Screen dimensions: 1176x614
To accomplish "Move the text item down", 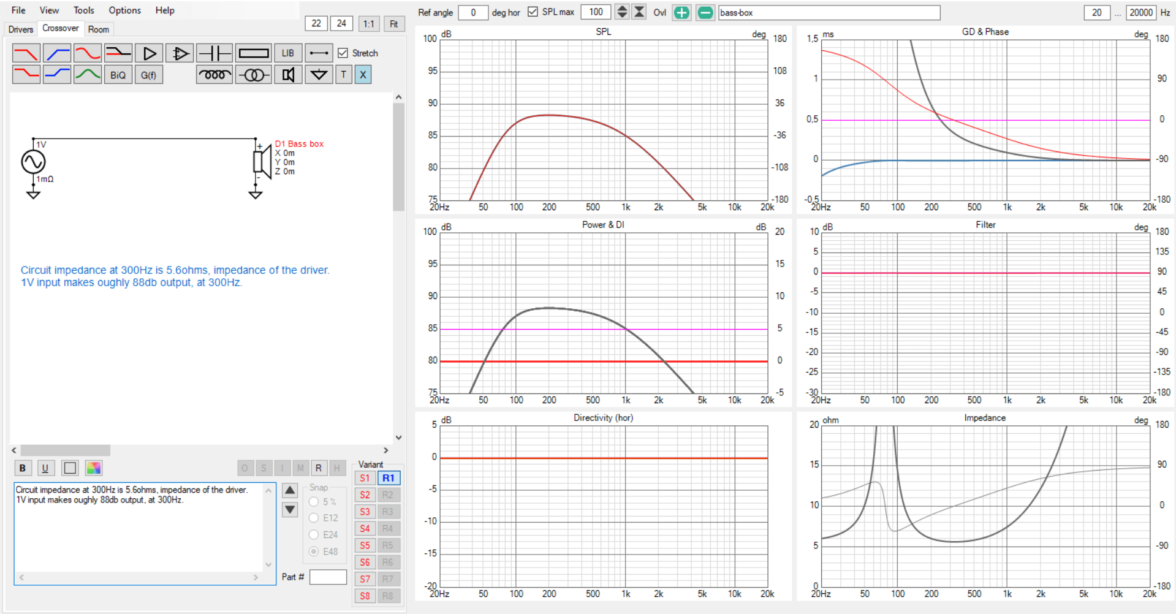I will pyautogui.click(x=290, y=509).
